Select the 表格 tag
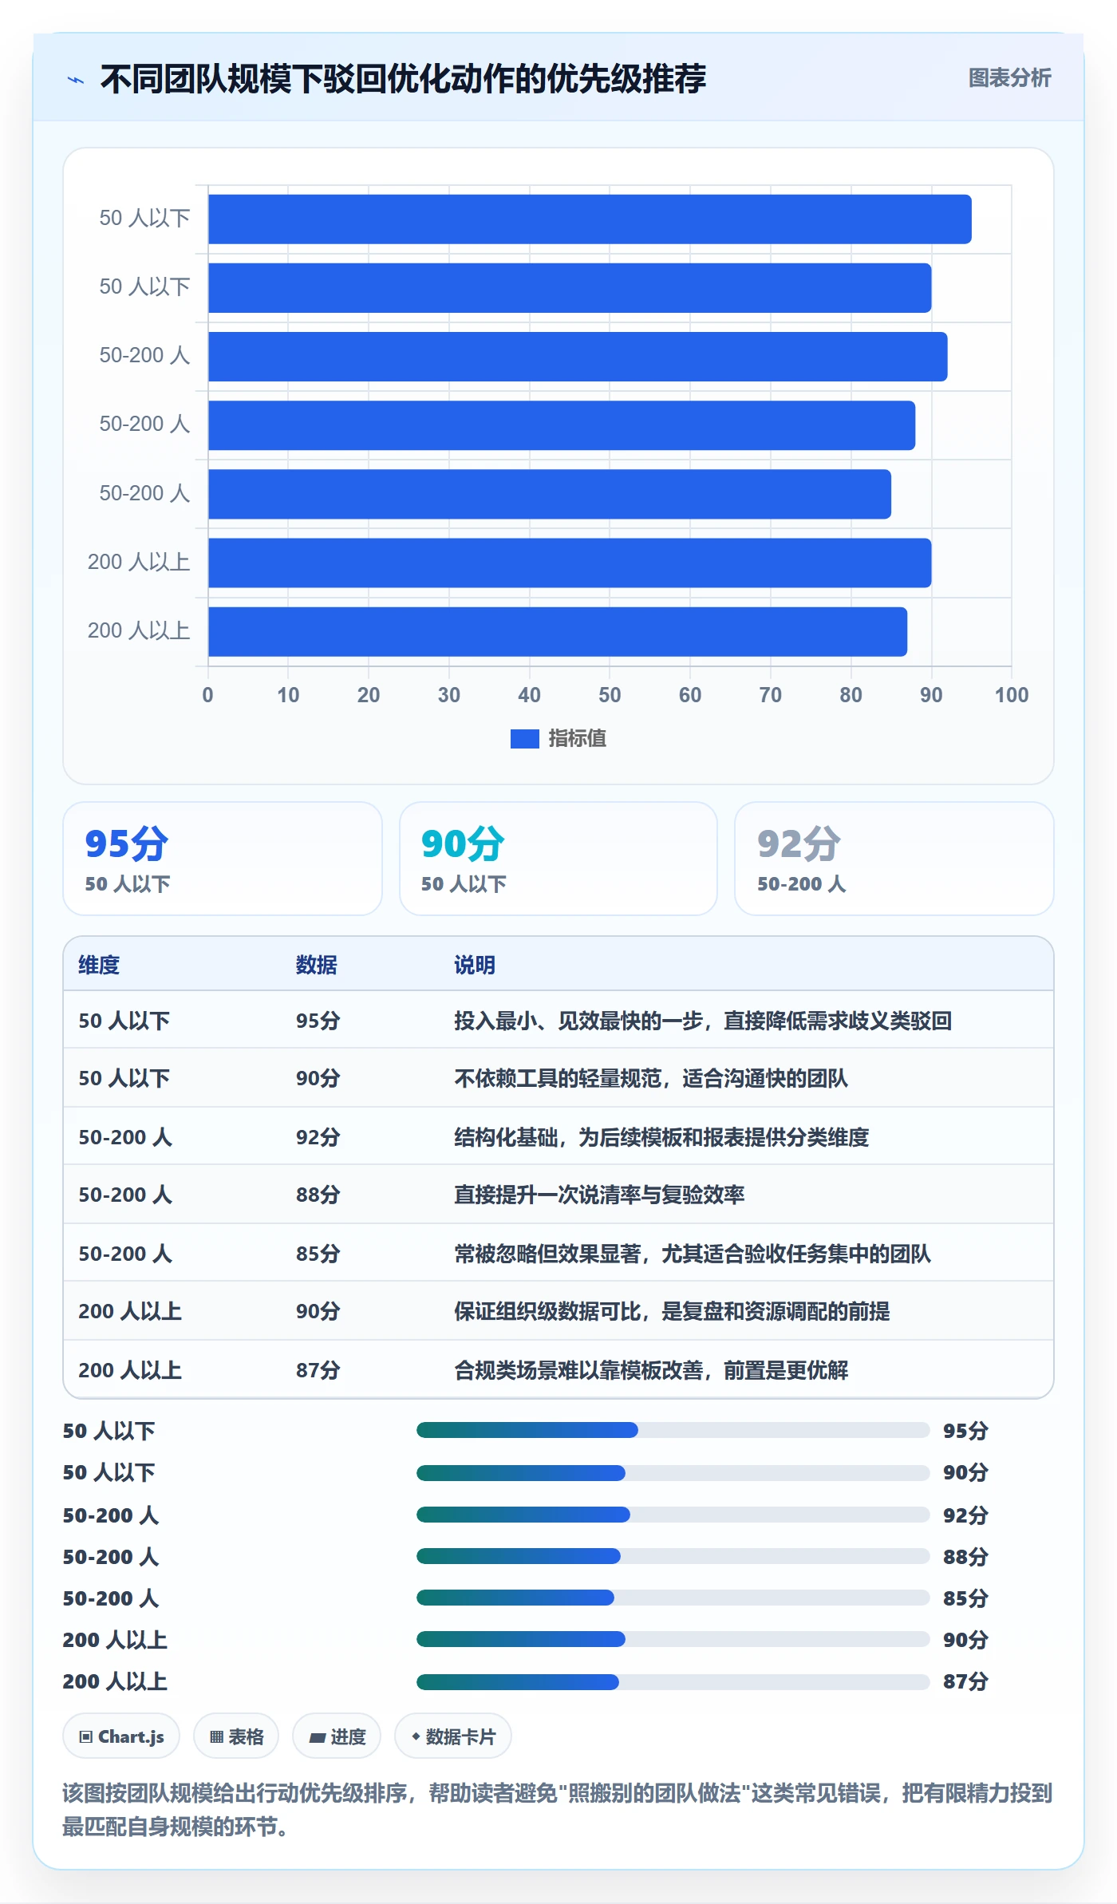The height and width of the screenshot is (1904, 1117). click(236, 1736)
